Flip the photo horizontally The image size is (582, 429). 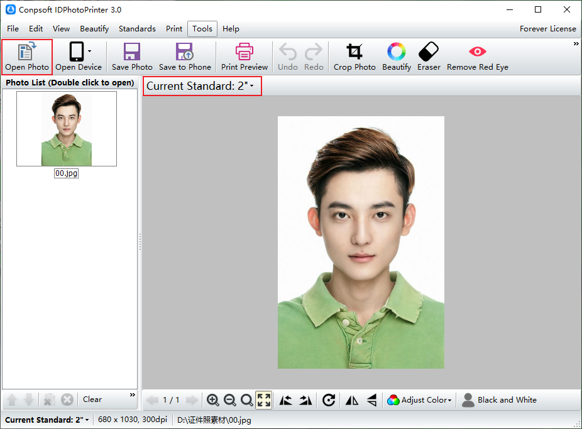[x=352, y=400]
